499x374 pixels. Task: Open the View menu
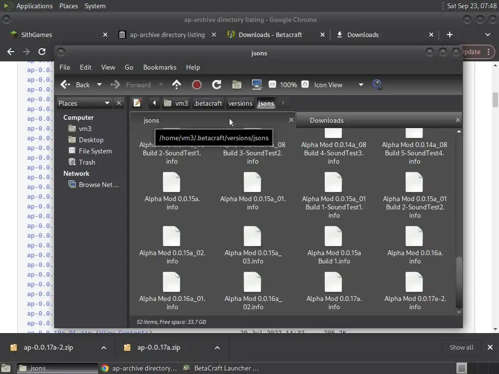coord(108,67)
